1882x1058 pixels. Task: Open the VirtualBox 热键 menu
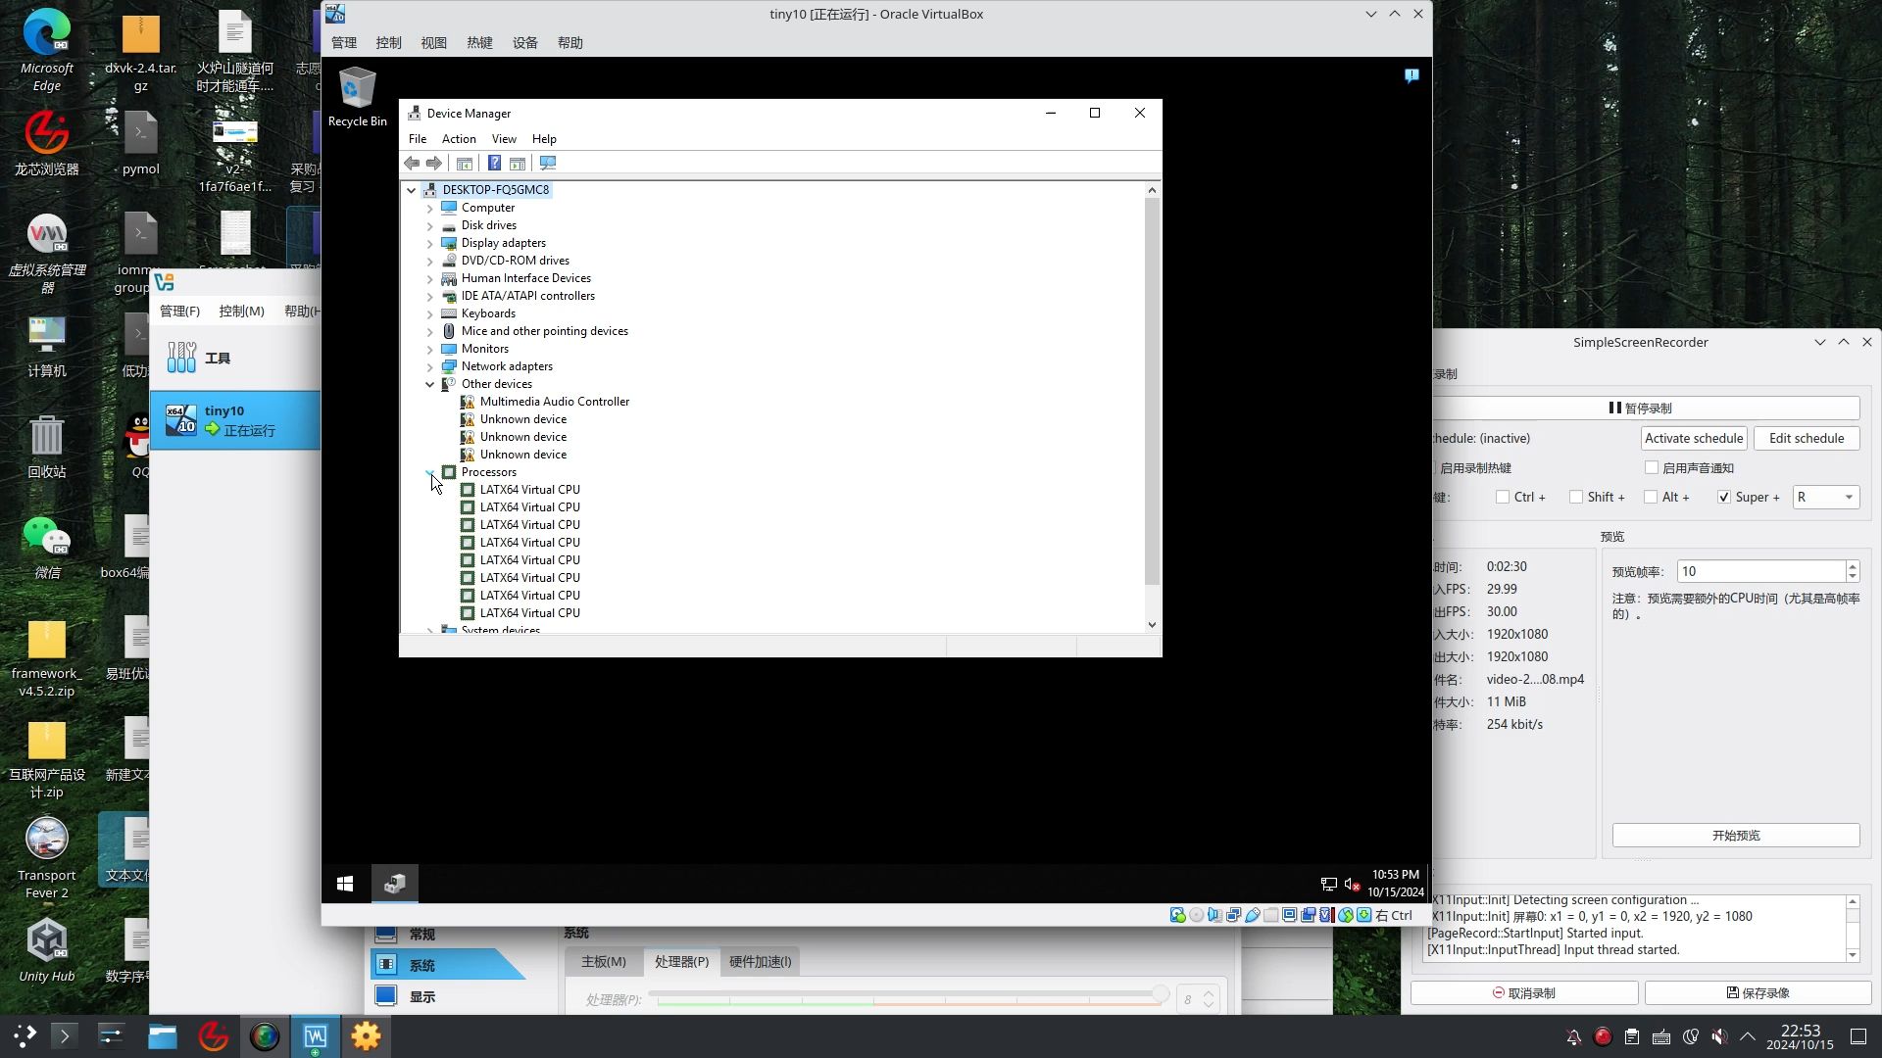pos(479,43)
